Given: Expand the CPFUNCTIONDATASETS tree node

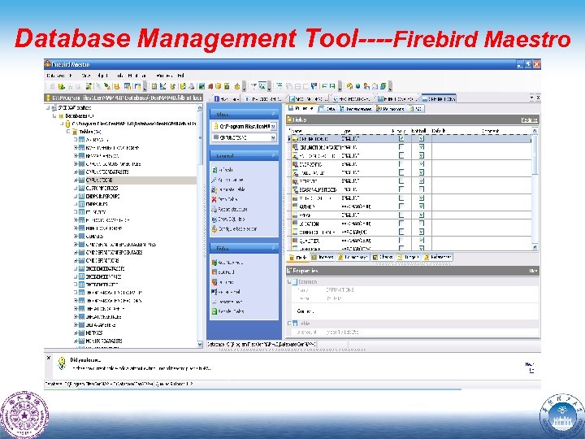Looking at the screenshot, I should 76,172.
